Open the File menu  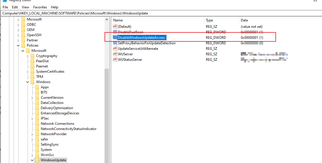click(x=5, y=7)
